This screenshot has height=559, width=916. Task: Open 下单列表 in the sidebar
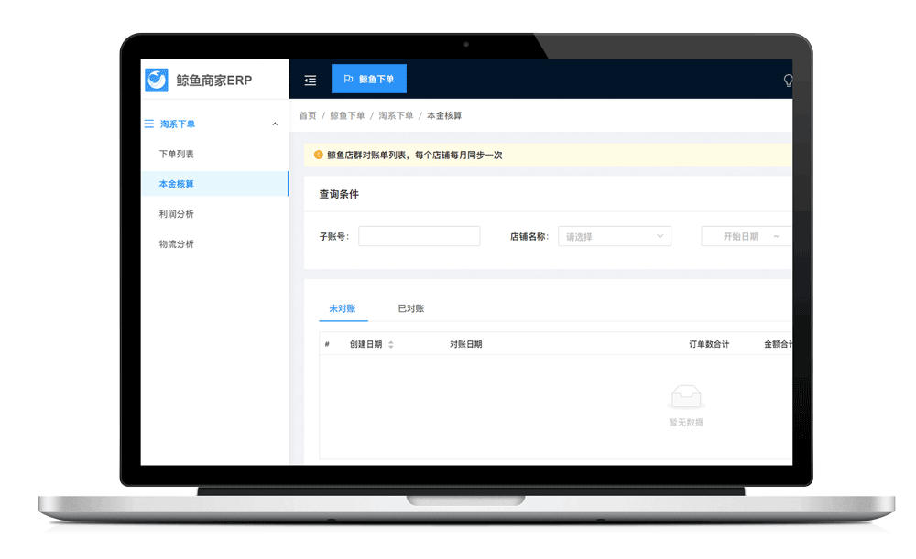[x=177, y=155]
